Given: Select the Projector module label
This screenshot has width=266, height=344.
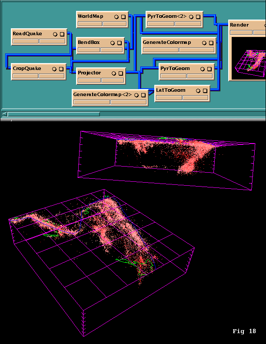Looking at the screenshot, I should [x=90, y=73].
